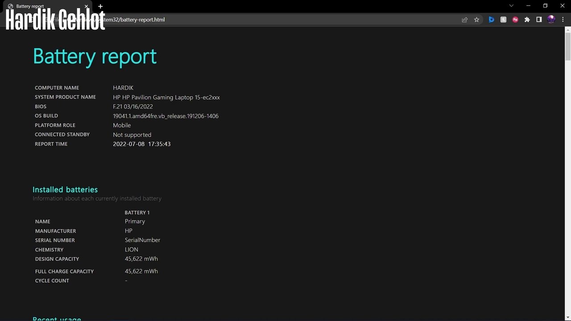Click the report time '2022-07-08 17:35:43'

click(x=142, y=144)
